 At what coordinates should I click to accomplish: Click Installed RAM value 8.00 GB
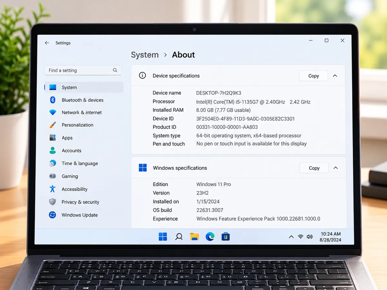(x=223, y=110)
